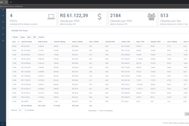Click the sort arrows next to Venda / PDV
Screen dimensions: 189x126
point(134,42)
